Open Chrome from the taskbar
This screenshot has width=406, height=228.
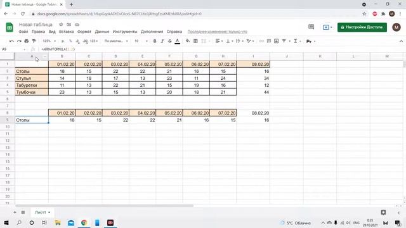[x=84, y=222]
